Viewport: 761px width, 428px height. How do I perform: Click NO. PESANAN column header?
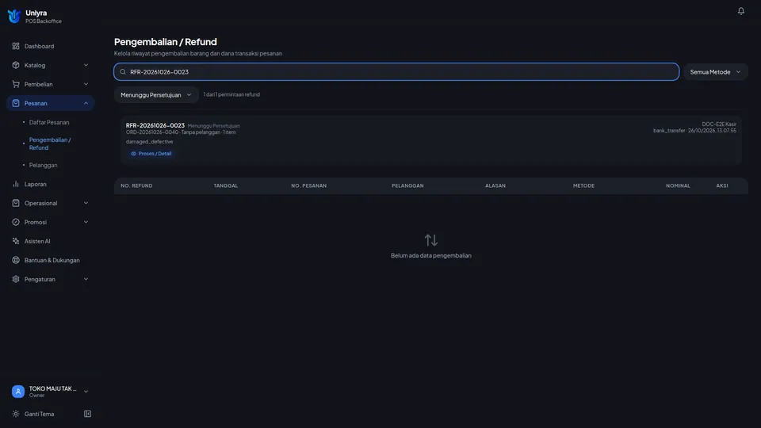point(308,185)
